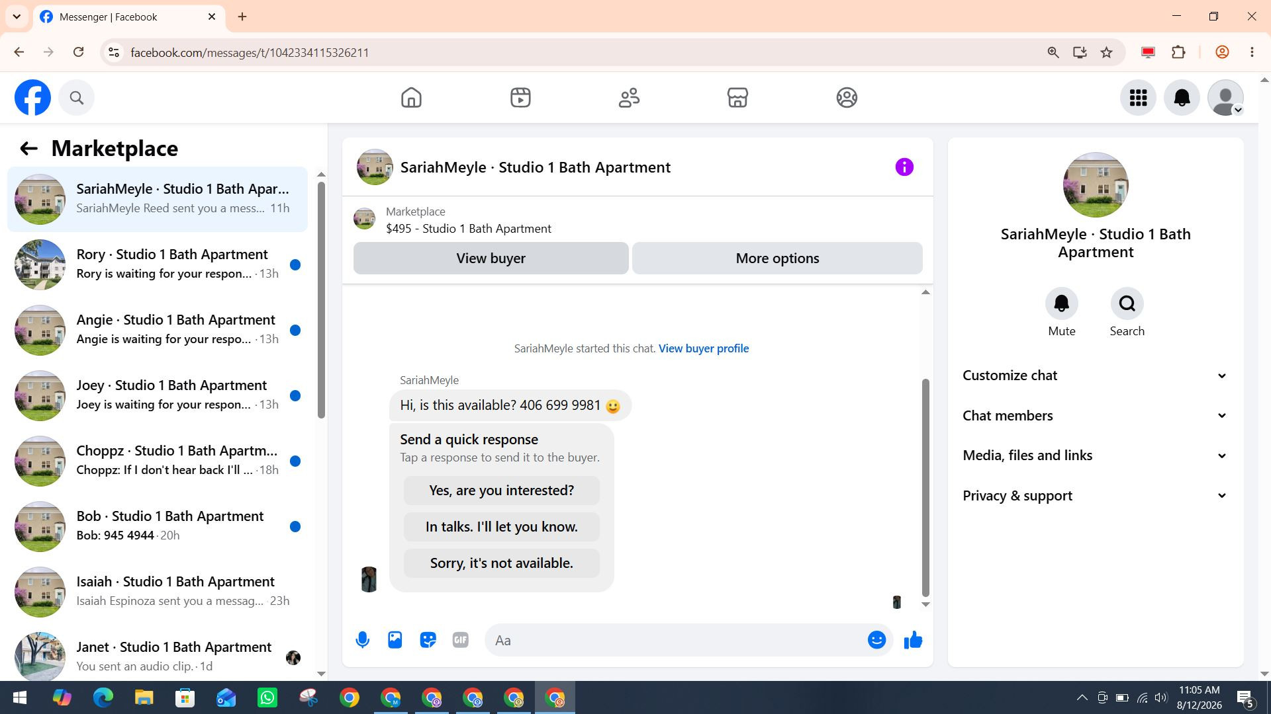Search in conversation magnifier icon
The width and height of the screenshot is (1271, 714).
click(1127, 303)
